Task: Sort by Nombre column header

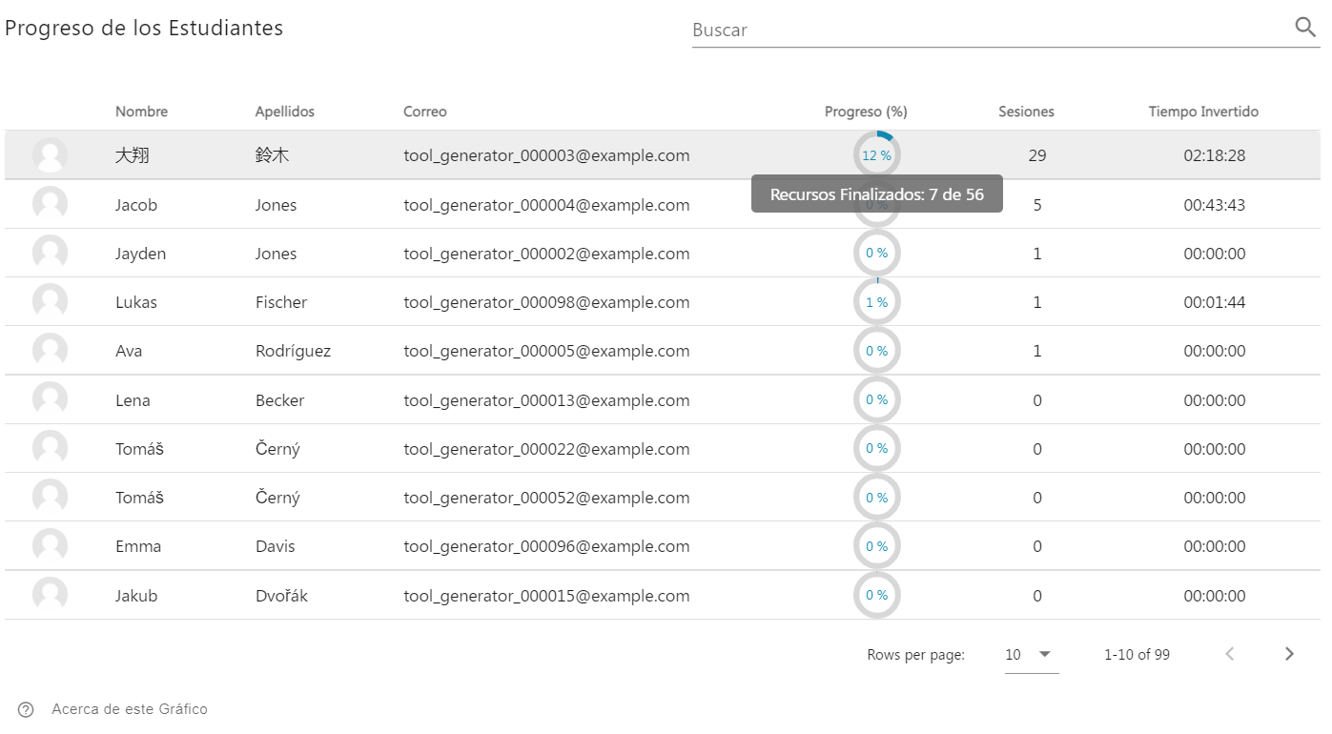Action: (x=141, y=112)
